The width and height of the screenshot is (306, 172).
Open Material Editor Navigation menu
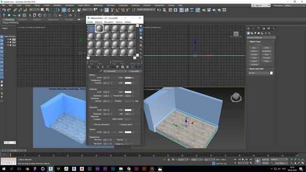pyautogui.click(x=109, y=22)
